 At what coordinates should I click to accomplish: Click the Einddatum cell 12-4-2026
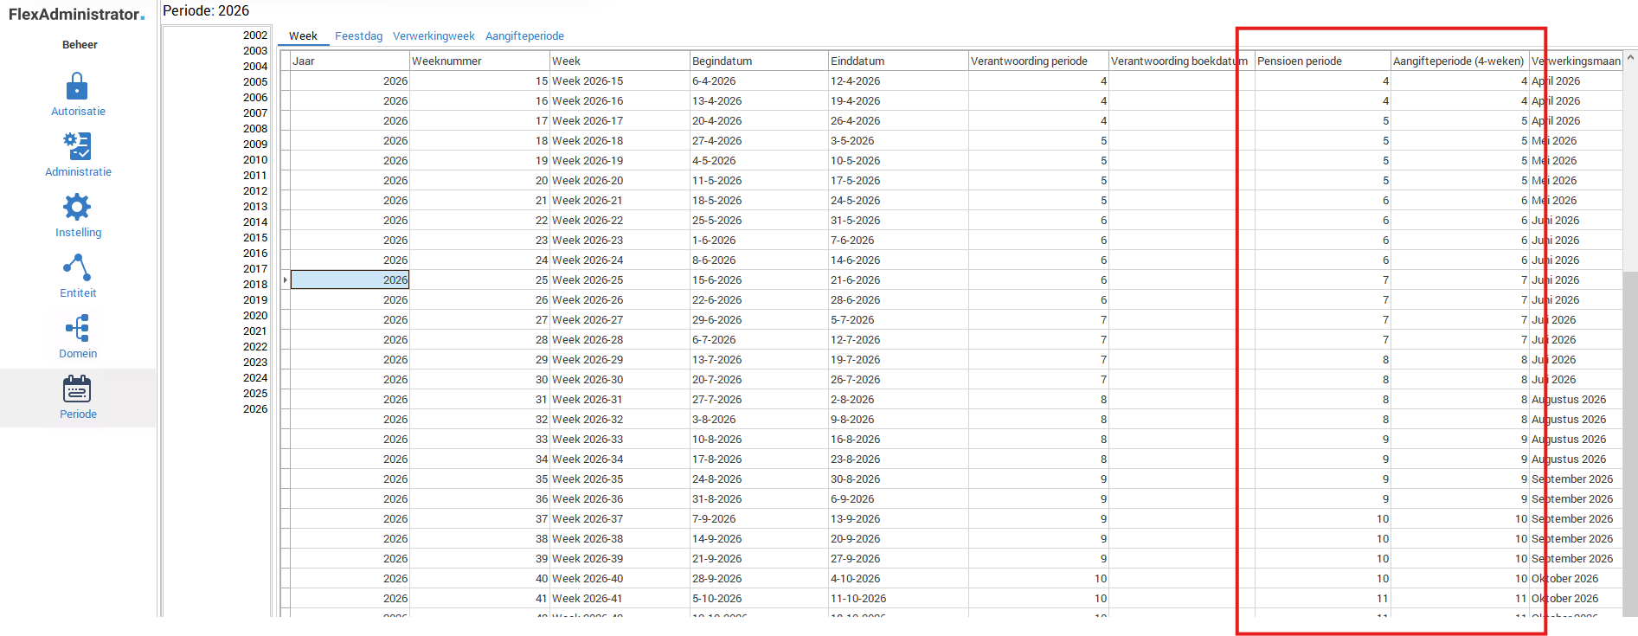[x=898, y=80]
